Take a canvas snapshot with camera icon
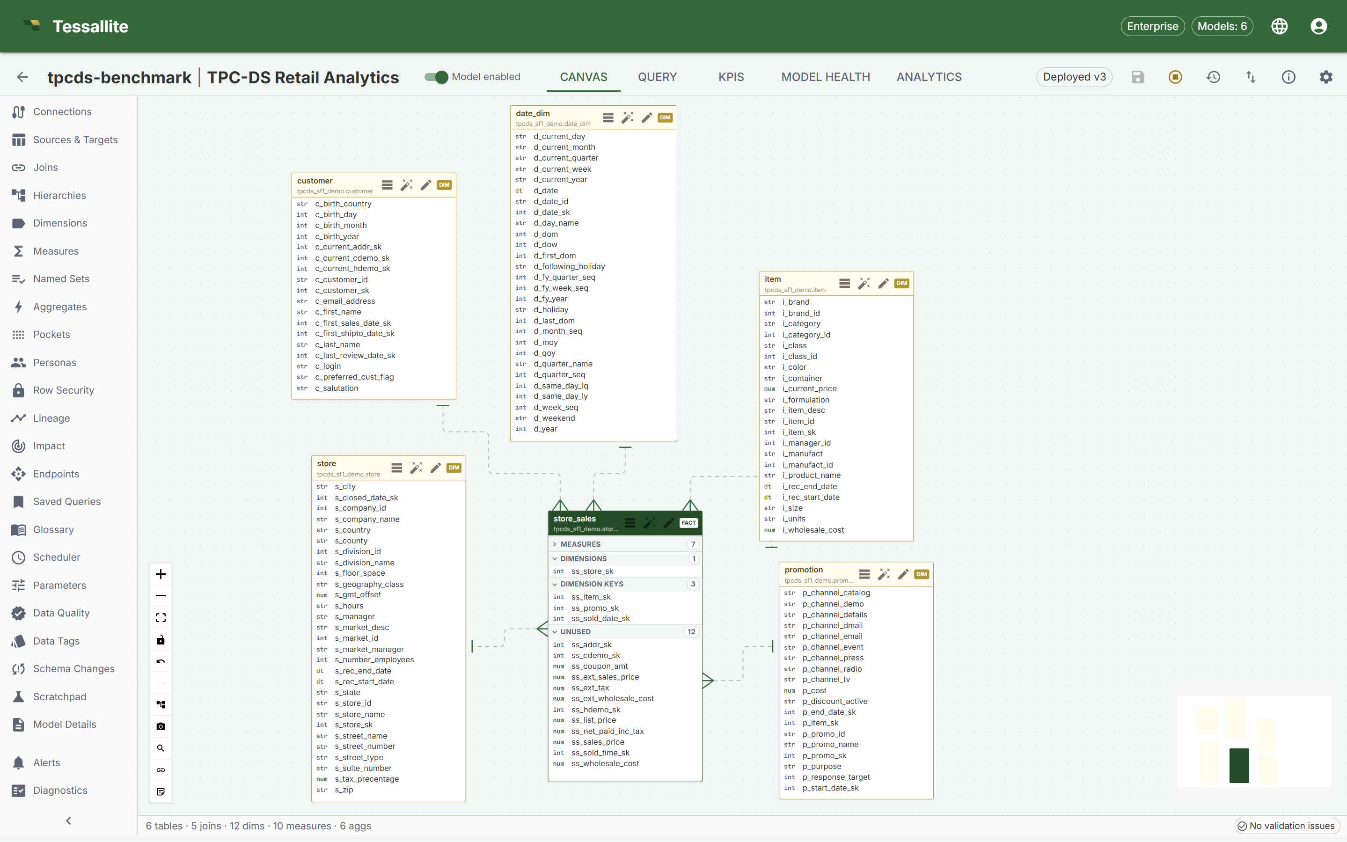Image resolution: width=1347 pixels, height=842 pixels. [x=161, y=726]
